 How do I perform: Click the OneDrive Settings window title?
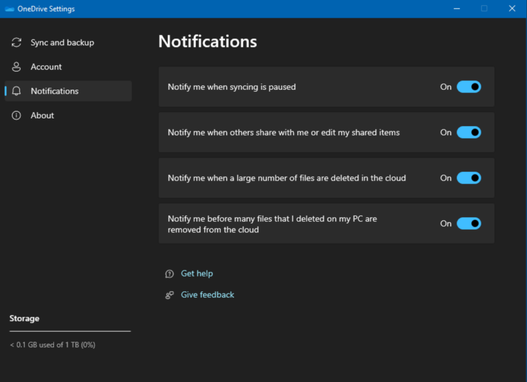click(46, 9)
